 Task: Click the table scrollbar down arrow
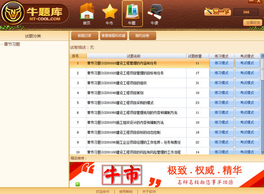tap(262, 152)
